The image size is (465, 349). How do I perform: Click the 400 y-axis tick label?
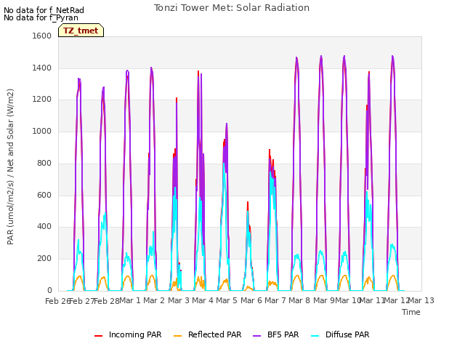click(x=44, y=227)
